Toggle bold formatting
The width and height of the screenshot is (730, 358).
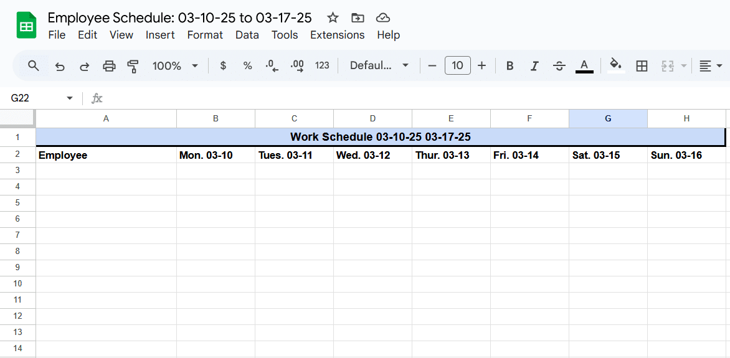[x=510, y=66]
